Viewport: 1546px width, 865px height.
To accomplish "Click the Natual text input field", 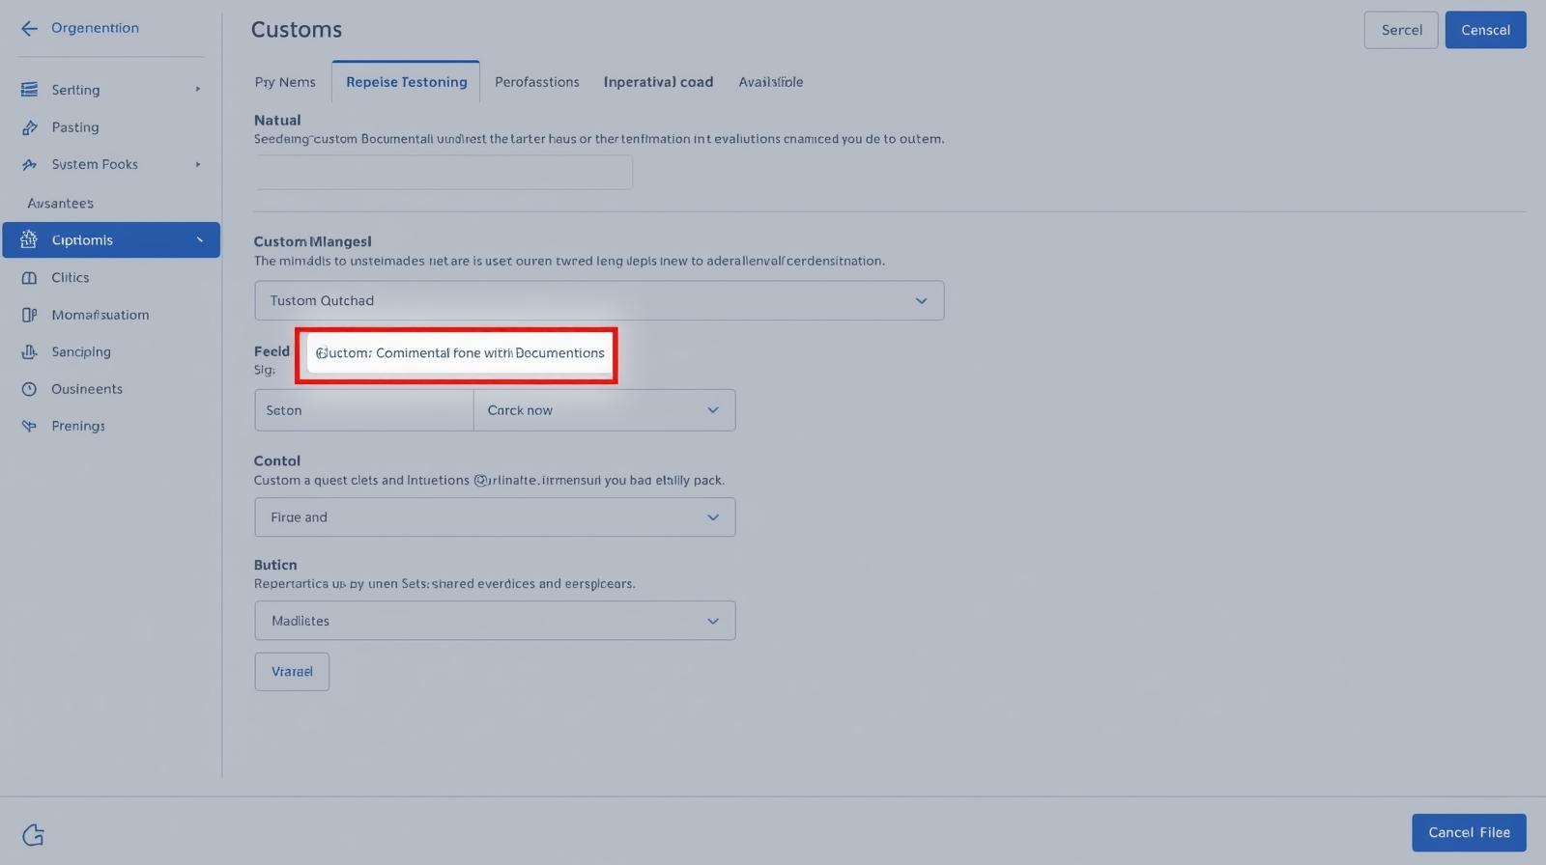I will [444, 173].
